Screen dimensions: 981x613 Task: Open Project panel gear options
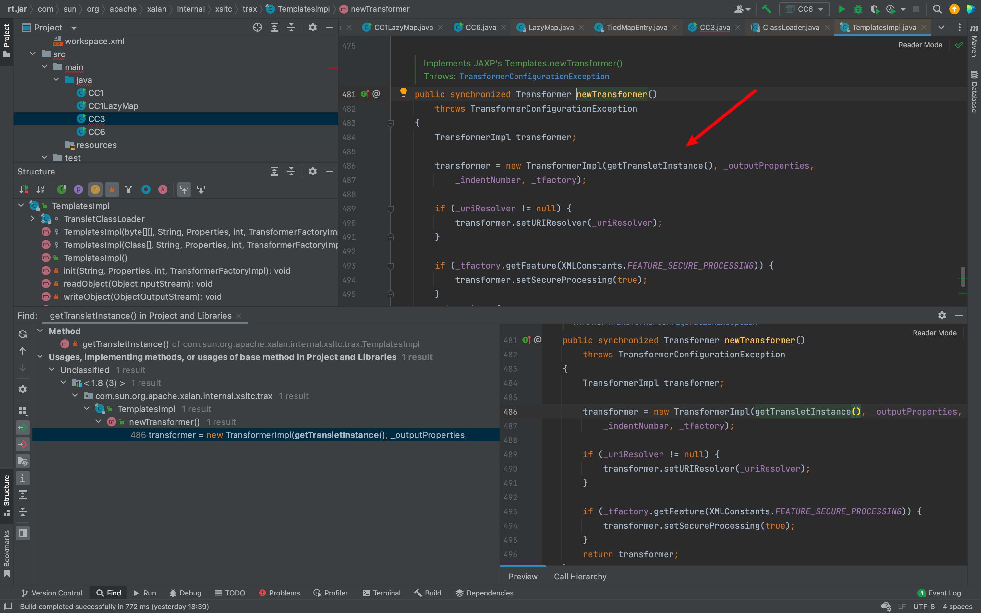(312, 27)
